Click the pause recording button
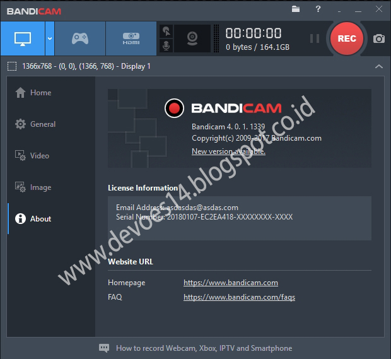The image size is (391, 359). [x=315, y=38]
